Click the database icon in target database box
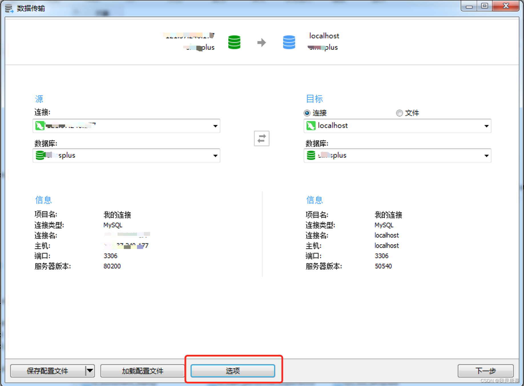This screenshot has height=386, width=524. pos(311,155)
